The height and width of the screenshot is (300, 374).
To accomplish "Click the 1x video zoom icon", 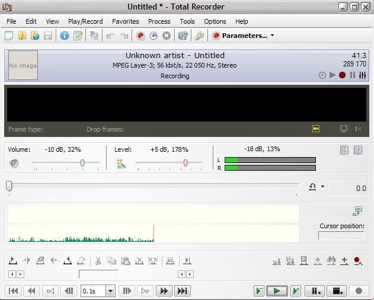I will tap(358, 129).
